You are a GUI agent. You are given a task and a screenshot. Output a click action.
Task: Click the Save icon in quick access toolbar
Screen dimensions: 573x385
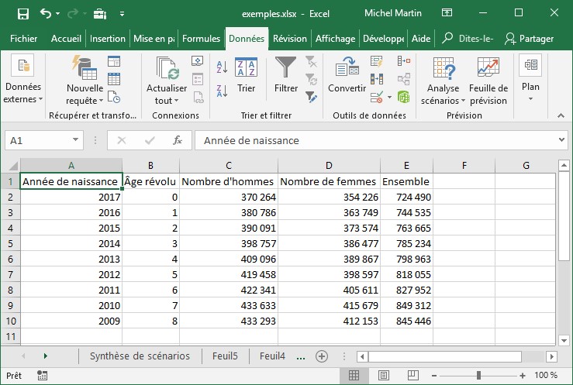(22, 14)
